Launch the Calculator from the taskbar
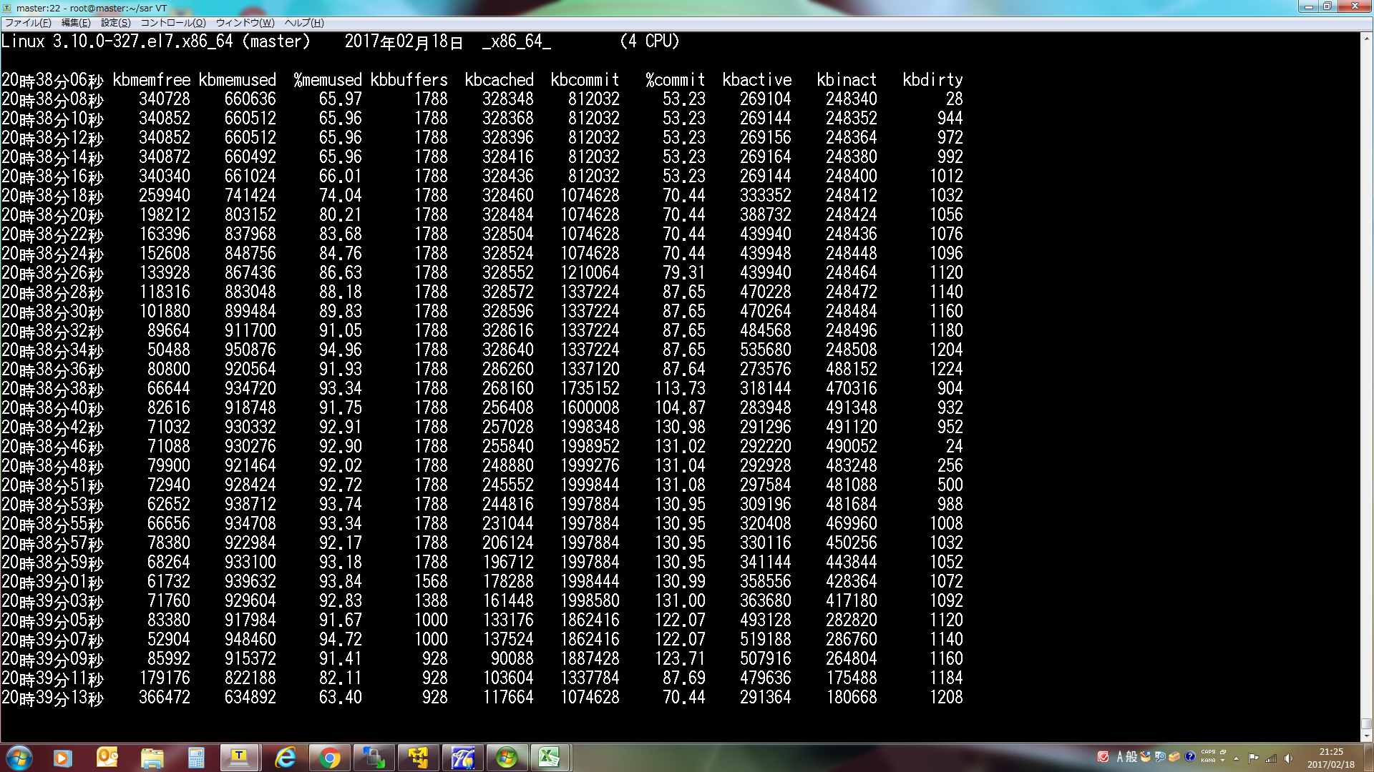This screenshot has height=772, width=1374. 195,758
